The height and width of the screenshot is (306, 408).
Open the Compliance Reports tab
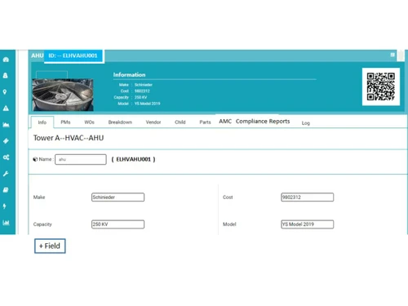pos(263,122)
